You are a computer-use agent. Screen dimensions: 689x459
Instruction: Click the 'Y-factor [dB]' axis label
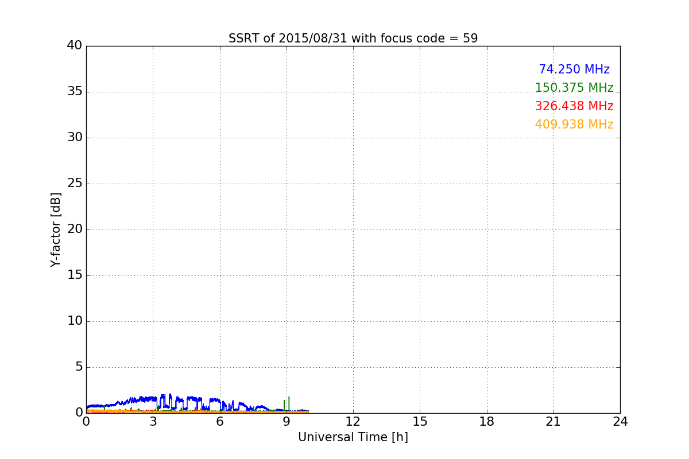click(56, 229)
